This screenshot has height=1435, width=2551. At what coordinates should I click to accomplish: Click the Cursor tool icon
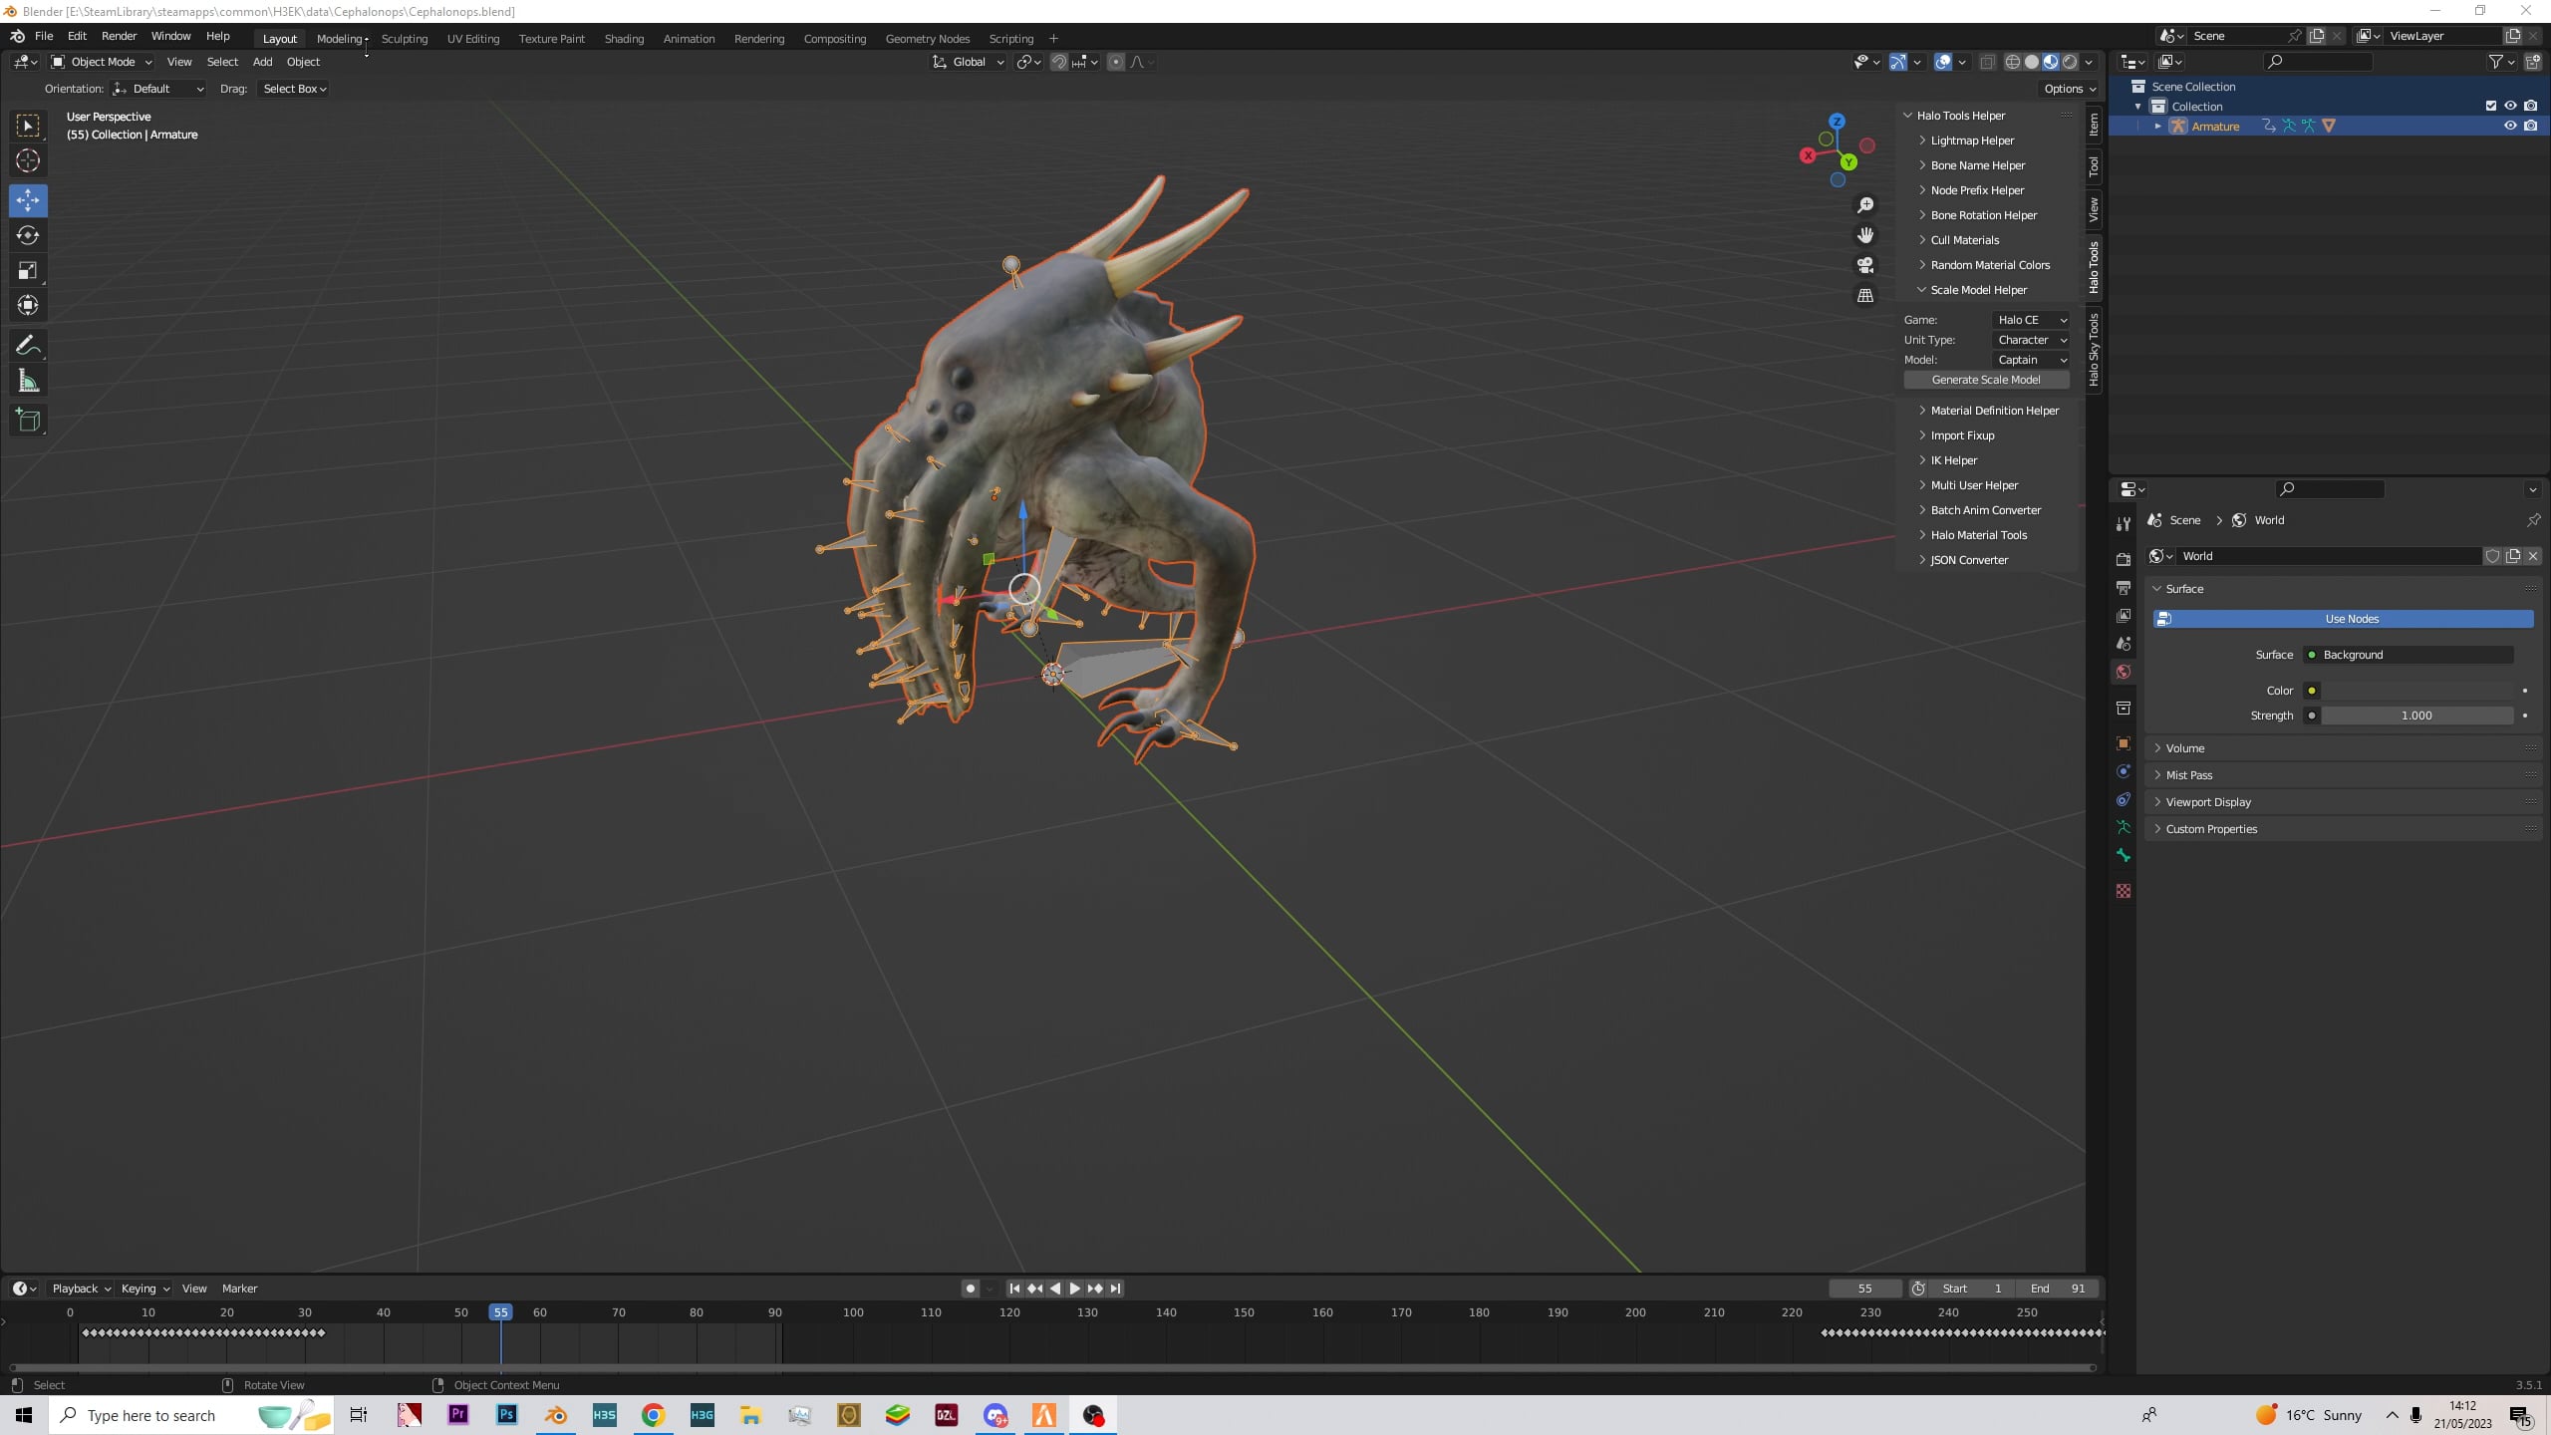[x=28, y=160]
